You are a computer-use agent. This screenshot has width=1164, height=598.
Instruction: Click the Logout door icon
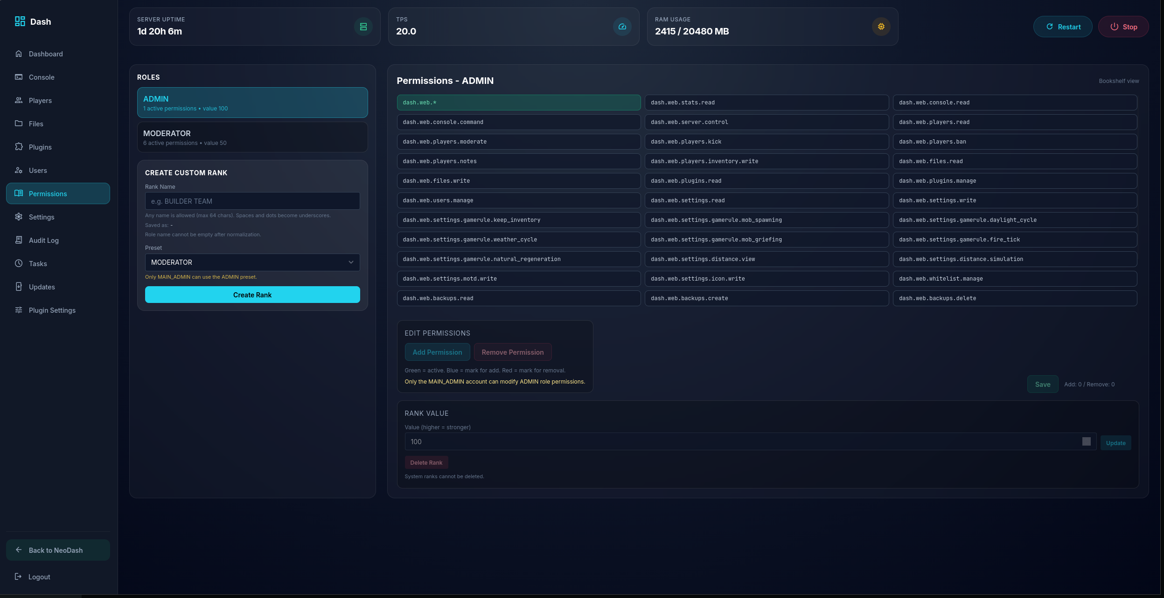[18, 577]
